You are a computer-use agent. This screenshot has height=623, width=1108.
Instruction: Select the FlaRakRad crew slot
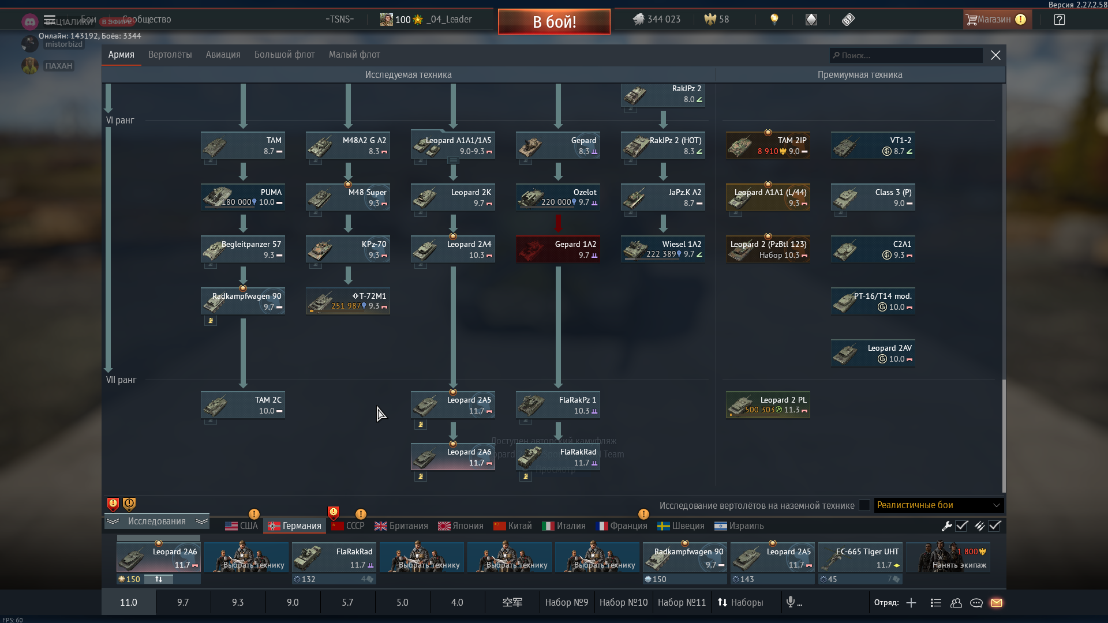(x=334, y=557)
